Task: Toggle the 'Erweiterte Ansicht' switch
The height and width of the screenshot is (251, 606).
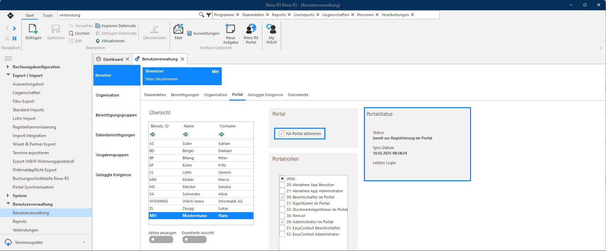Action: click(x=194, y=239)
